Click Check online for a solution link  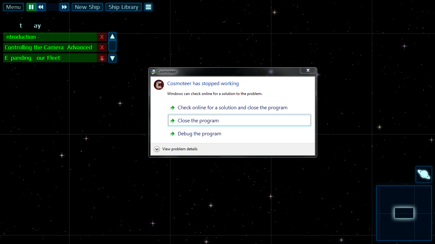(x=232, y=108)
